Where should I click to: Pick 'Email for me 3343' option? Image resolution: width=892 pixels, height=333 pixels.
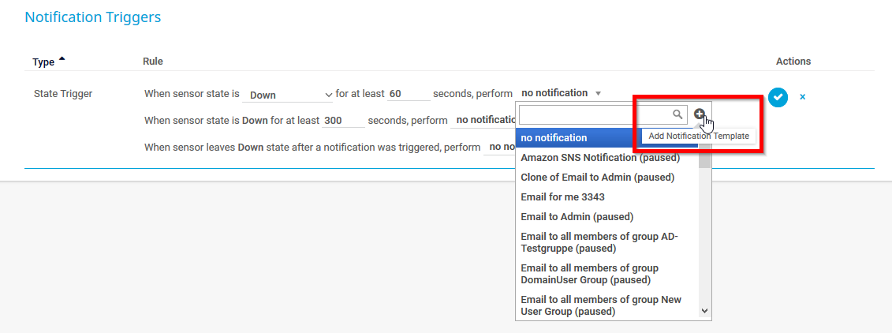(x=562, y=197)
